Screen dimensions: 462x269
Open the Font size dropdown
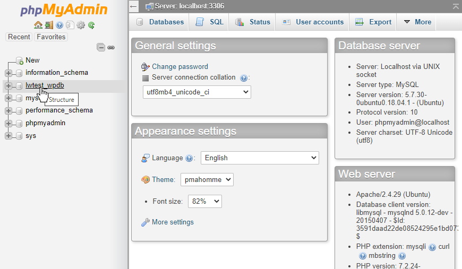pyautogui.click(x=204, y=202)
